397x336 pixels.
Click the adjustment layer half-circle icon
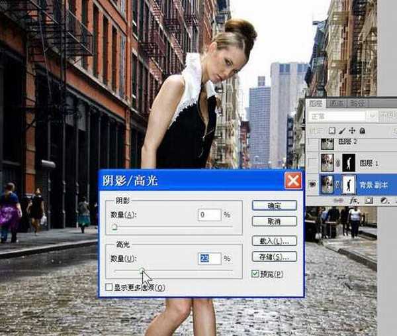pyautogui.click(x=383, y=199)
